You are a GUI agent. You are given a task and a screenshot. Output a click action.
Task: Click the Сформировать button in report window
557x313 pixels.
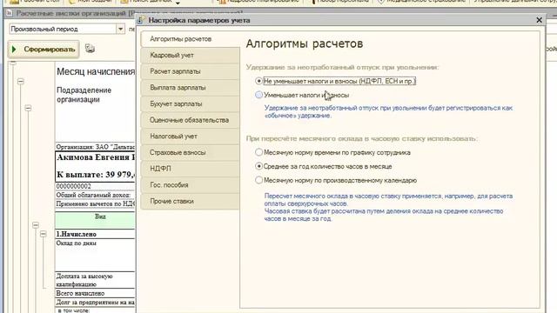coord(44,50)
